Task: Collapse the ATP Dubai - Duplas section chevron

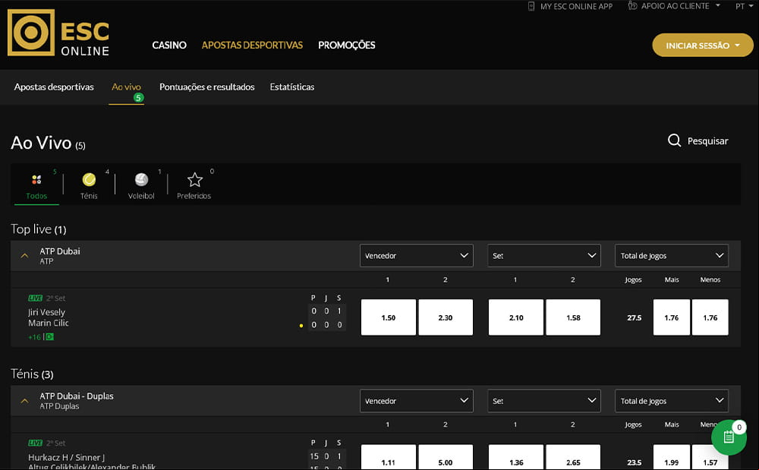Action: [25, 401]
